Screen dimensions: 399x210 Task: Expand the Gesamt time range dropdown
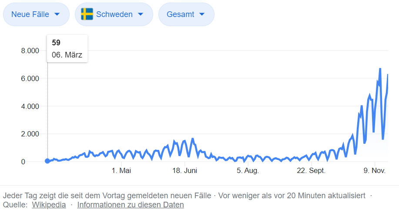click(186, 14)
